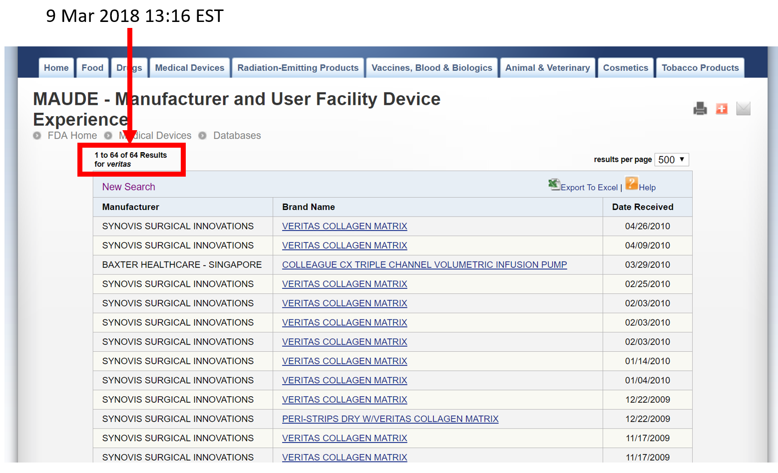Click the FDA Home breadcrumb link
This screenshot has width=778, height=473.
pos(72,135)
